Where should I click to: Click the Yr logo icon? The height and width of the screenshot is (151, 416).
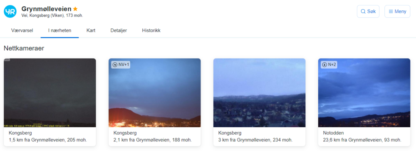click(10, 11)
